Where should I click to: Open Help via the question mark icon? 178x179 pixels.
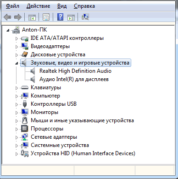click(x=61, y=17)
